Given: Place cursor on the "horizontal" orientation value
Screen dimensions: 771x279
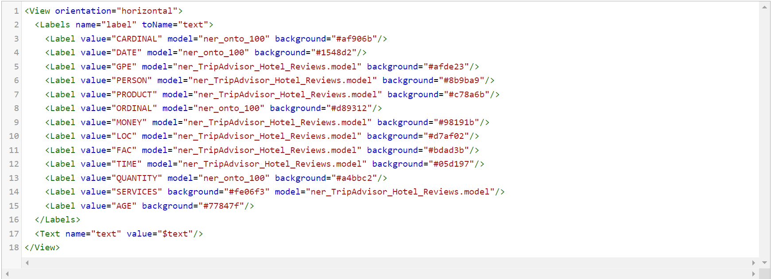Looking at the screenshot, I should (x=147, y=11).
